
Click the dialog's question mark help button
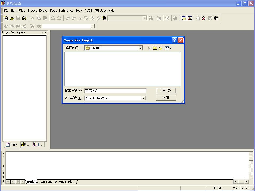point(174,40)
